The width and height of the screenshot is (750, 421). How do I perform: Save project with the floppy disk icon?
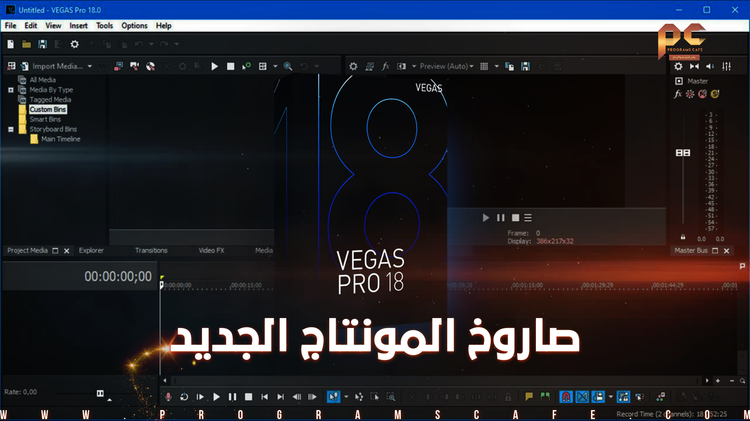pyautogui.click(x=42, y=44)
